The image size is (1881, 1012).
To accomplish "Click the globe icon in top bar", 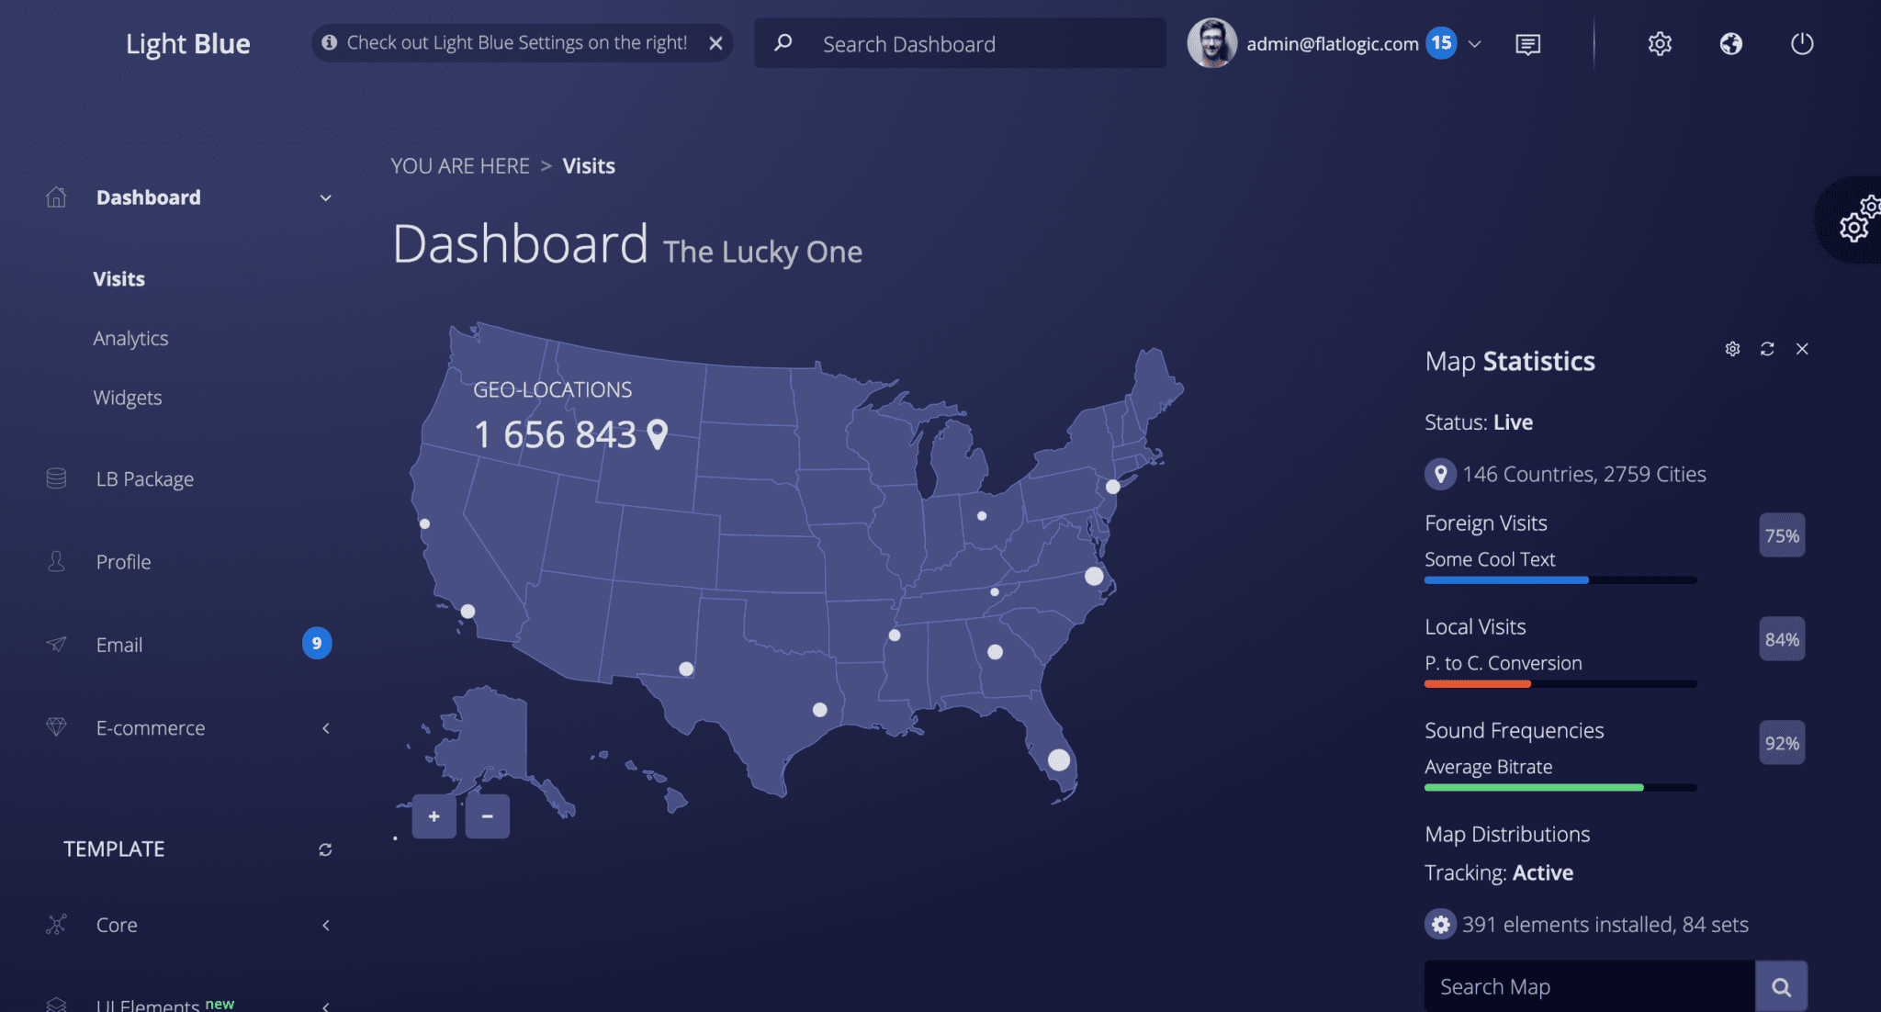I will tap(1730, 44).
